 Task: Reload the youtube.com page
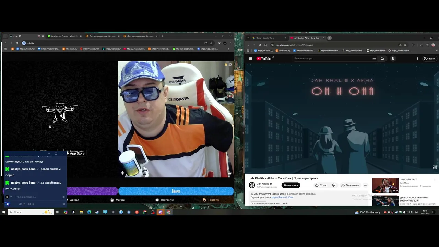(260, 45)
